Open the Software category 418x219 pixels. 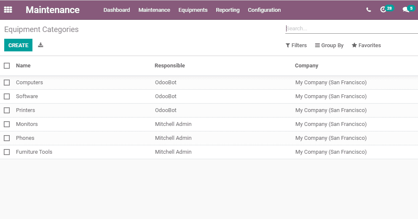pos(27,96)
